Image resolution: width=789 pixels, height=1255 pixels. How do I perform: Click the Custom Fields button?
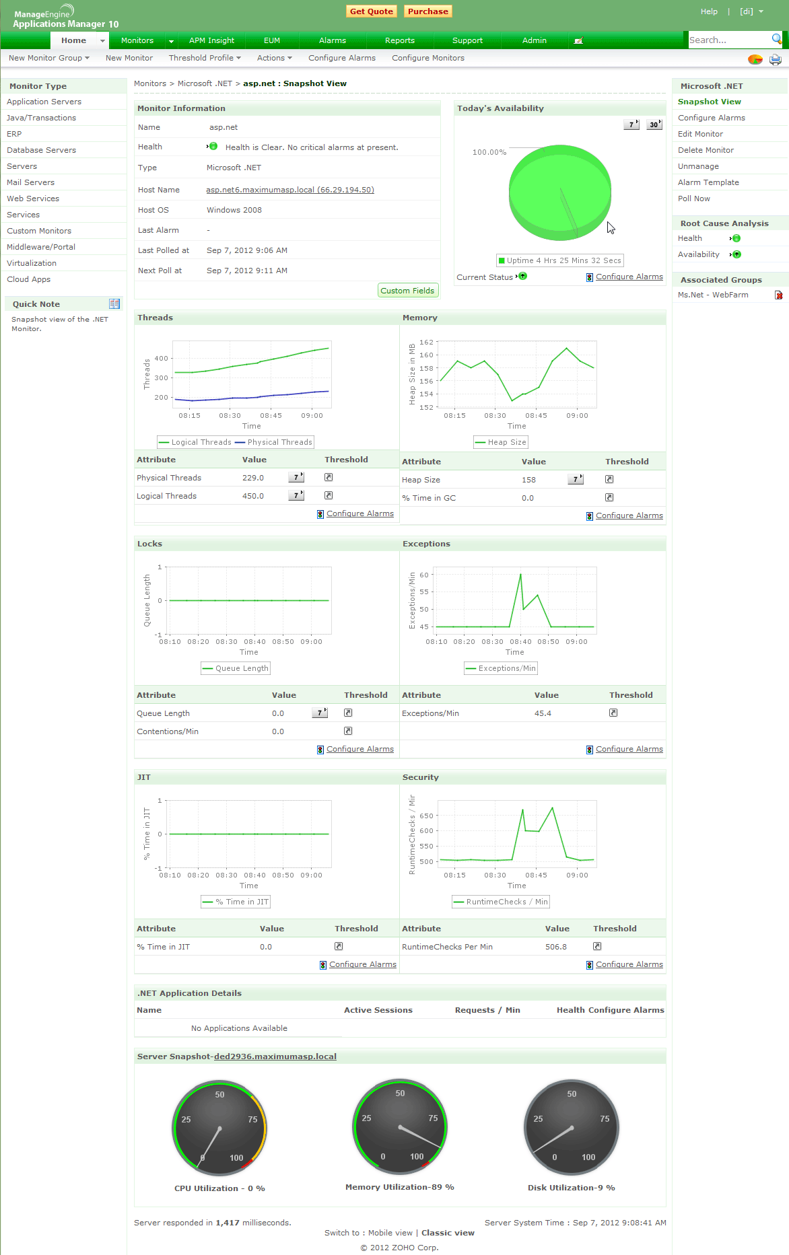pos(407,291)
